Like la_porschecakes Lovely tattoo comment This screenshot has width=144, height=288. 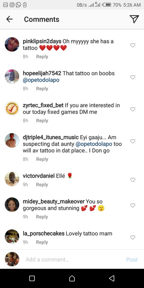pos(133,238)
